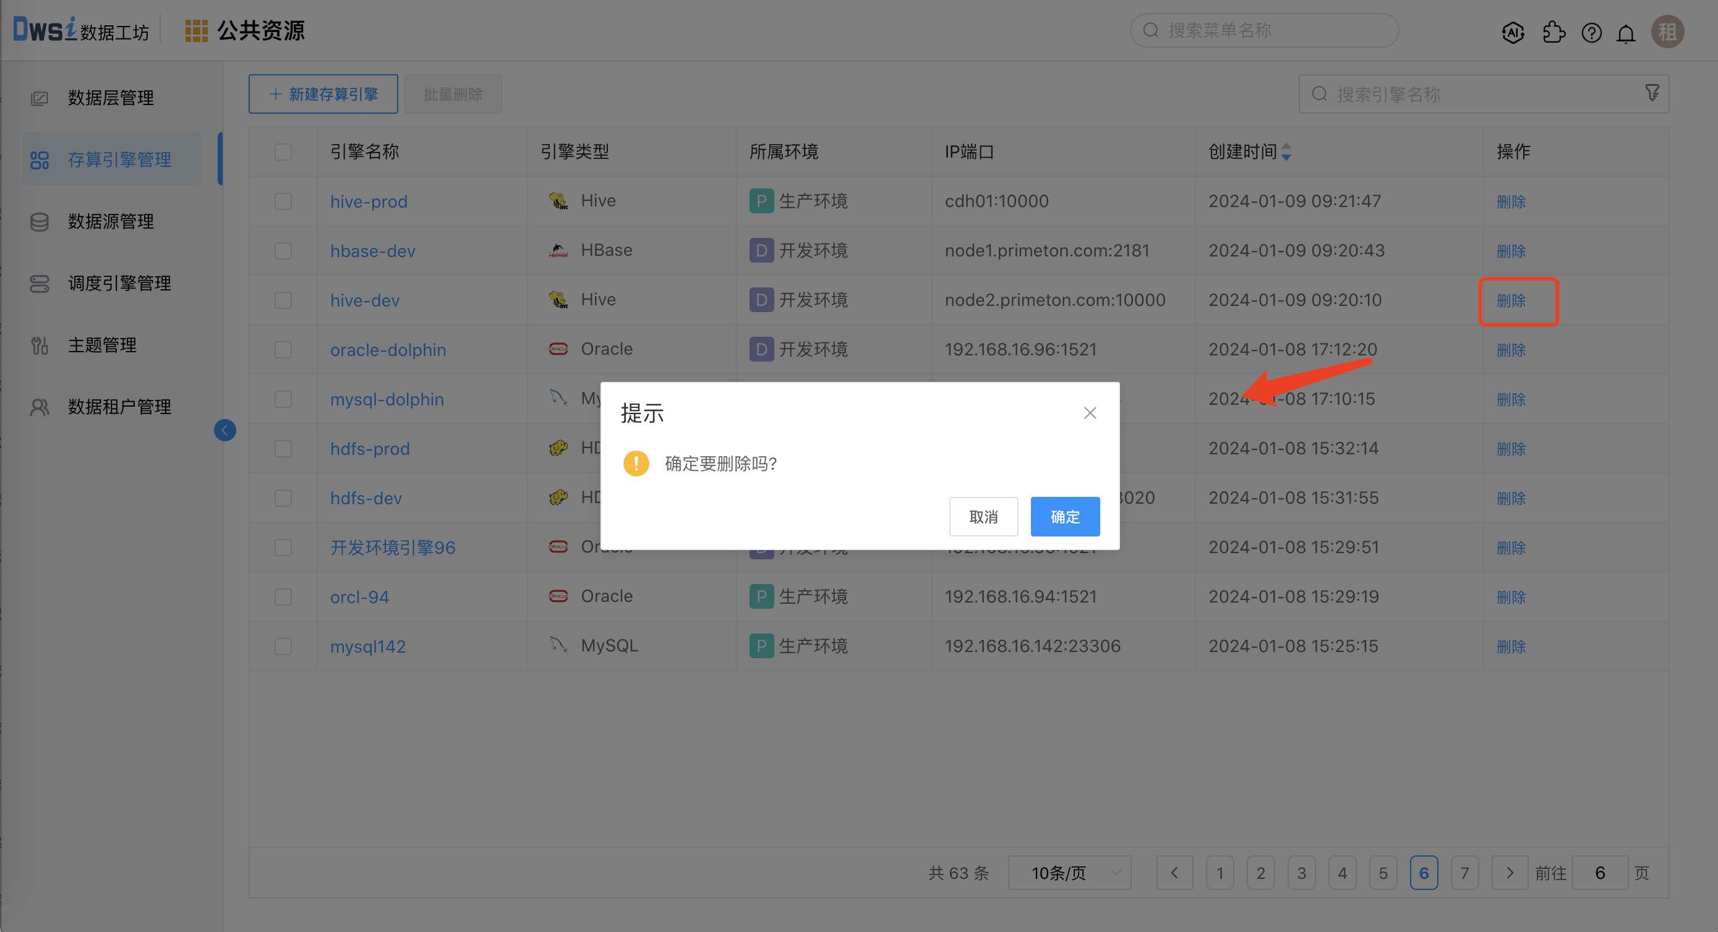Select all rows via the header checkbox

coord(283,152)
